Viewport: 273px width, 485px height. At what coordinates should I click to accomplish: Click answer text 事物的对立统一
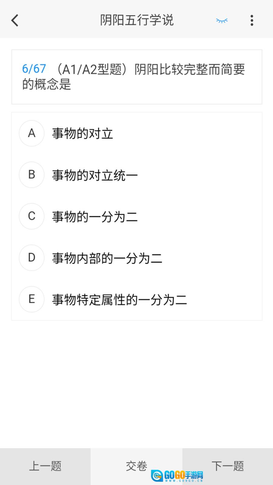(95, 176)
